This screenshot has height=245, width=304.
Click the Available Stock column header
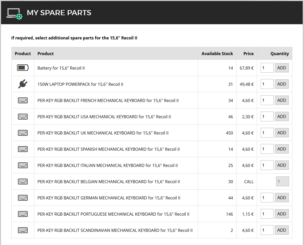(x=217, y=54)
